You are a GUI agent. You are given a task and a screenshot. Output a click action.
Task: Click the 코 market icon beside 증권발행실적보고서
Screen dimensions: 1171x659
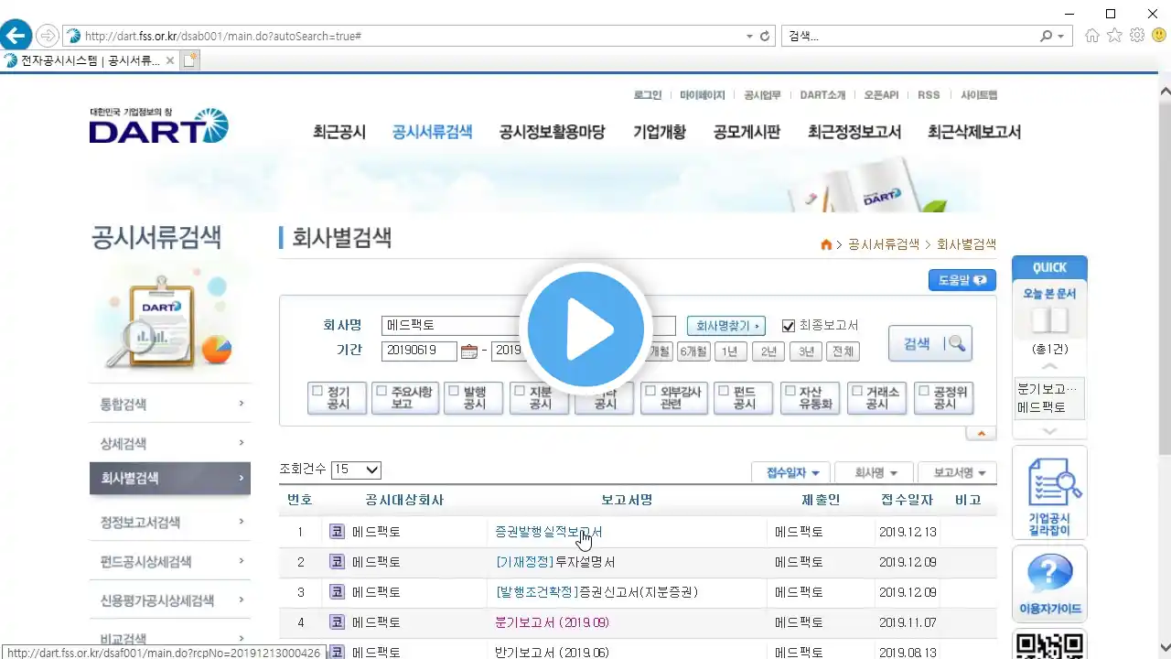[x=337, y=531]
